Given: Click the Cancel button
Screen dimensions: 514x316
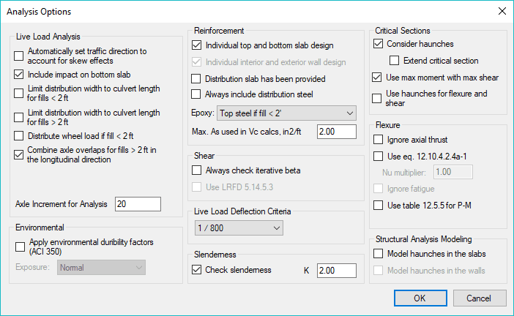Looking at the screenshot, I should pyautogui.click(x=480, y=298).
